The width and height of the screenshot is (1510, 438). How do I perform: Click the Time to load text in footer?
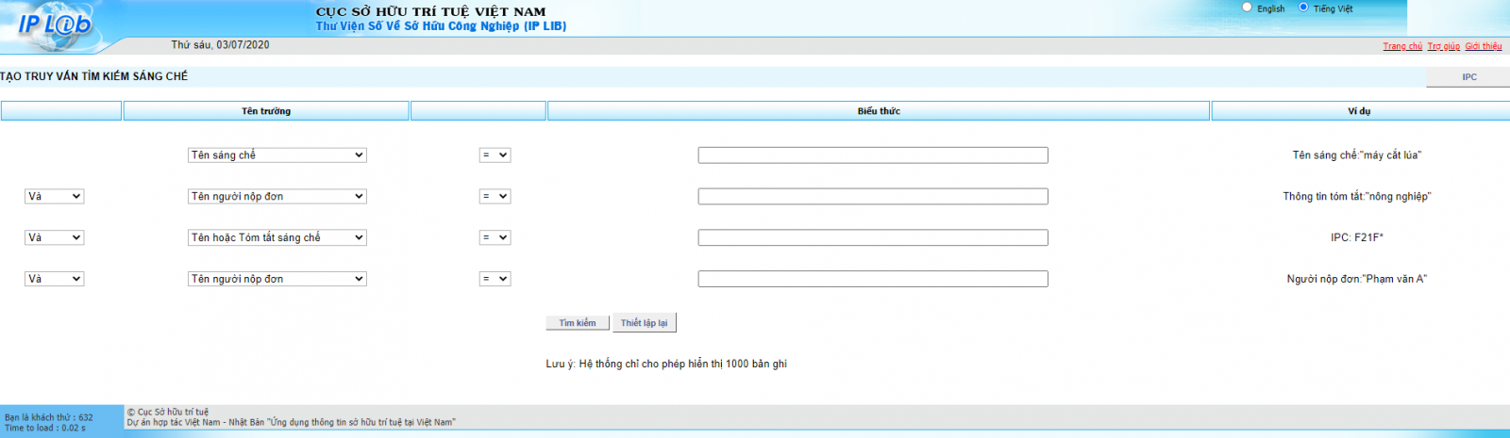[x=45, y=428]
